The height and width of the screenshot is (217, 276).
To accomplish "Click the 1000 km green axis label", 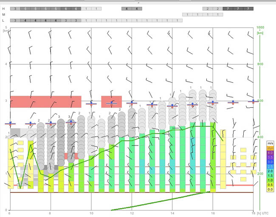I will coord(260,27).
